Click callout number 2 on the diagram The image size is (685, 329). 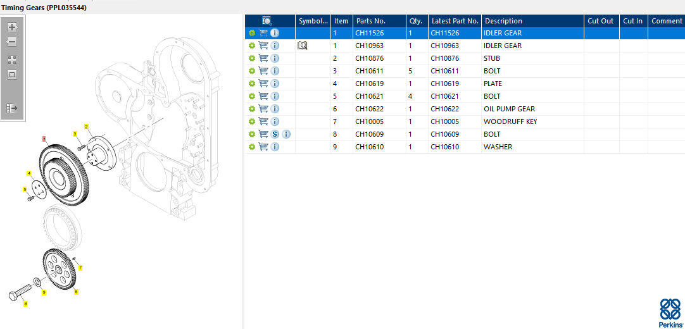click(x=86, y=127)
